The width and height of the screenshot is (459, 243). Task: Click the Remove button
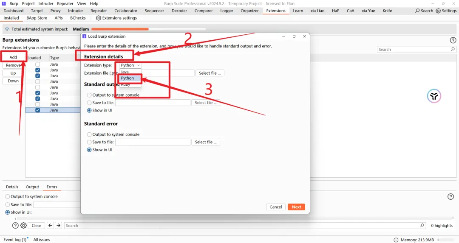point(13,65)
